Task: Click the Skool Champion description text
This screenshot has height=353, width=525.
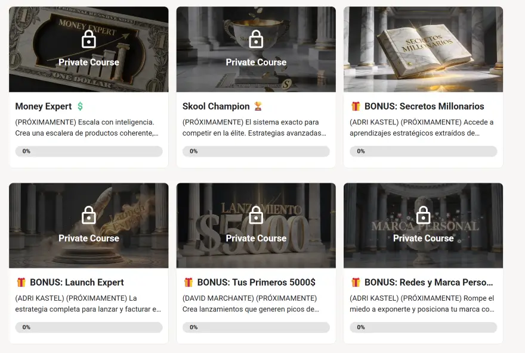Action: pyautogui.click(x=255, y=128)
